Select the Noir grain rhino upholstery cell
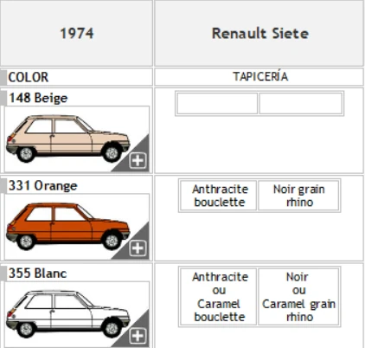The image size is (365, 348). pos(298,196)
